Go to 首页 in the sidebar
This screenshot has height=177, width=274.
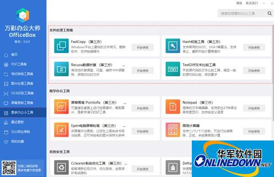[23, 55]
